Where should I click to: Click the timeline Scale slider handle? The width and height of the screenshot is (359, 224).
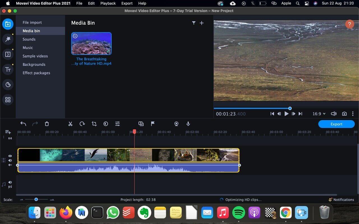(36, 199)
